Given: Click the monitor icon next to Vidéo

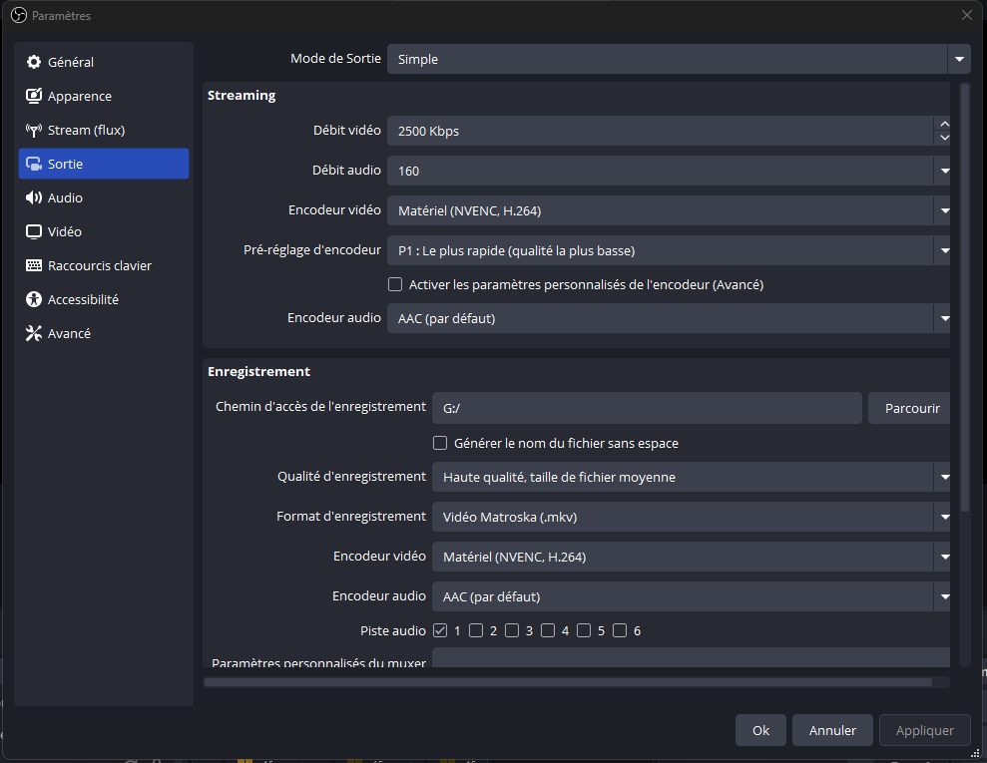Looking at the screenshot, I should pyautogui.click(x=33, y=231).
